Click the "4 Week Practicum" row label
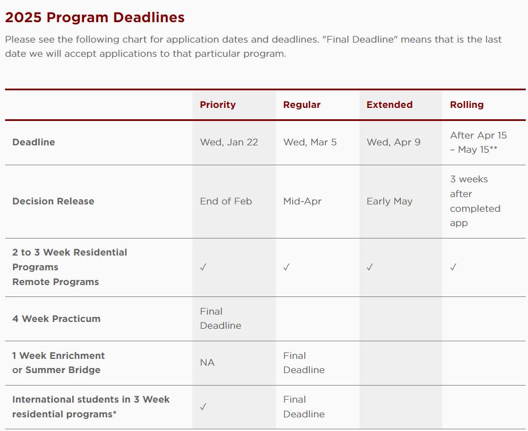 point(56,319)
